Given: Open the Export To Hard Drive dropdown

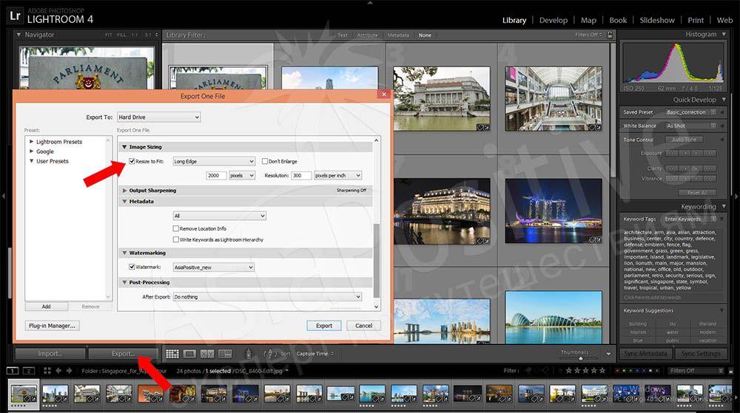Looking at the screenshot, I should (158, 117).
